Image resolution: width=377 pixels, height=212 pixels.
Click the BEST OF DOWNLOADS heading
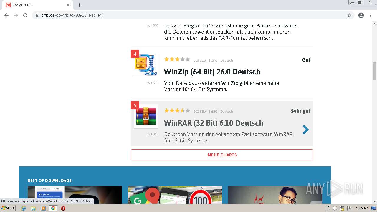(50, 180)
